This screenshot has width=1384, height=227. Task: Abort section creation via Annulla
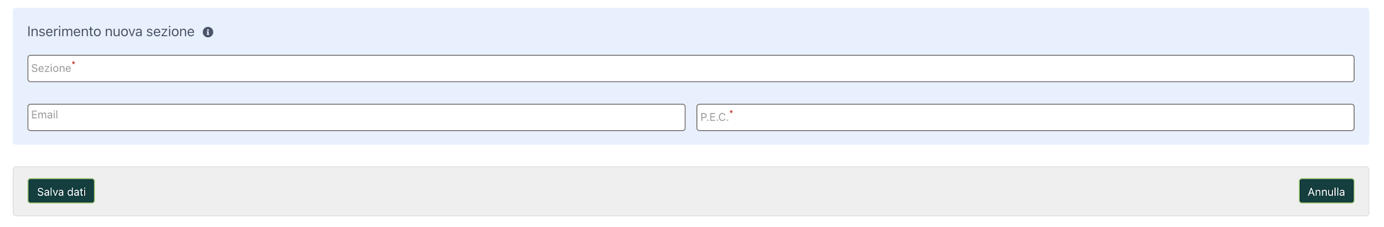[x=1326, y=191]
